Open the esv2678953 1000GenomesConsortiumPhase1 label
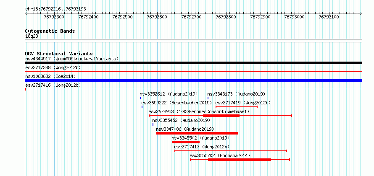 pyautogui.click(x=199, y=111)
